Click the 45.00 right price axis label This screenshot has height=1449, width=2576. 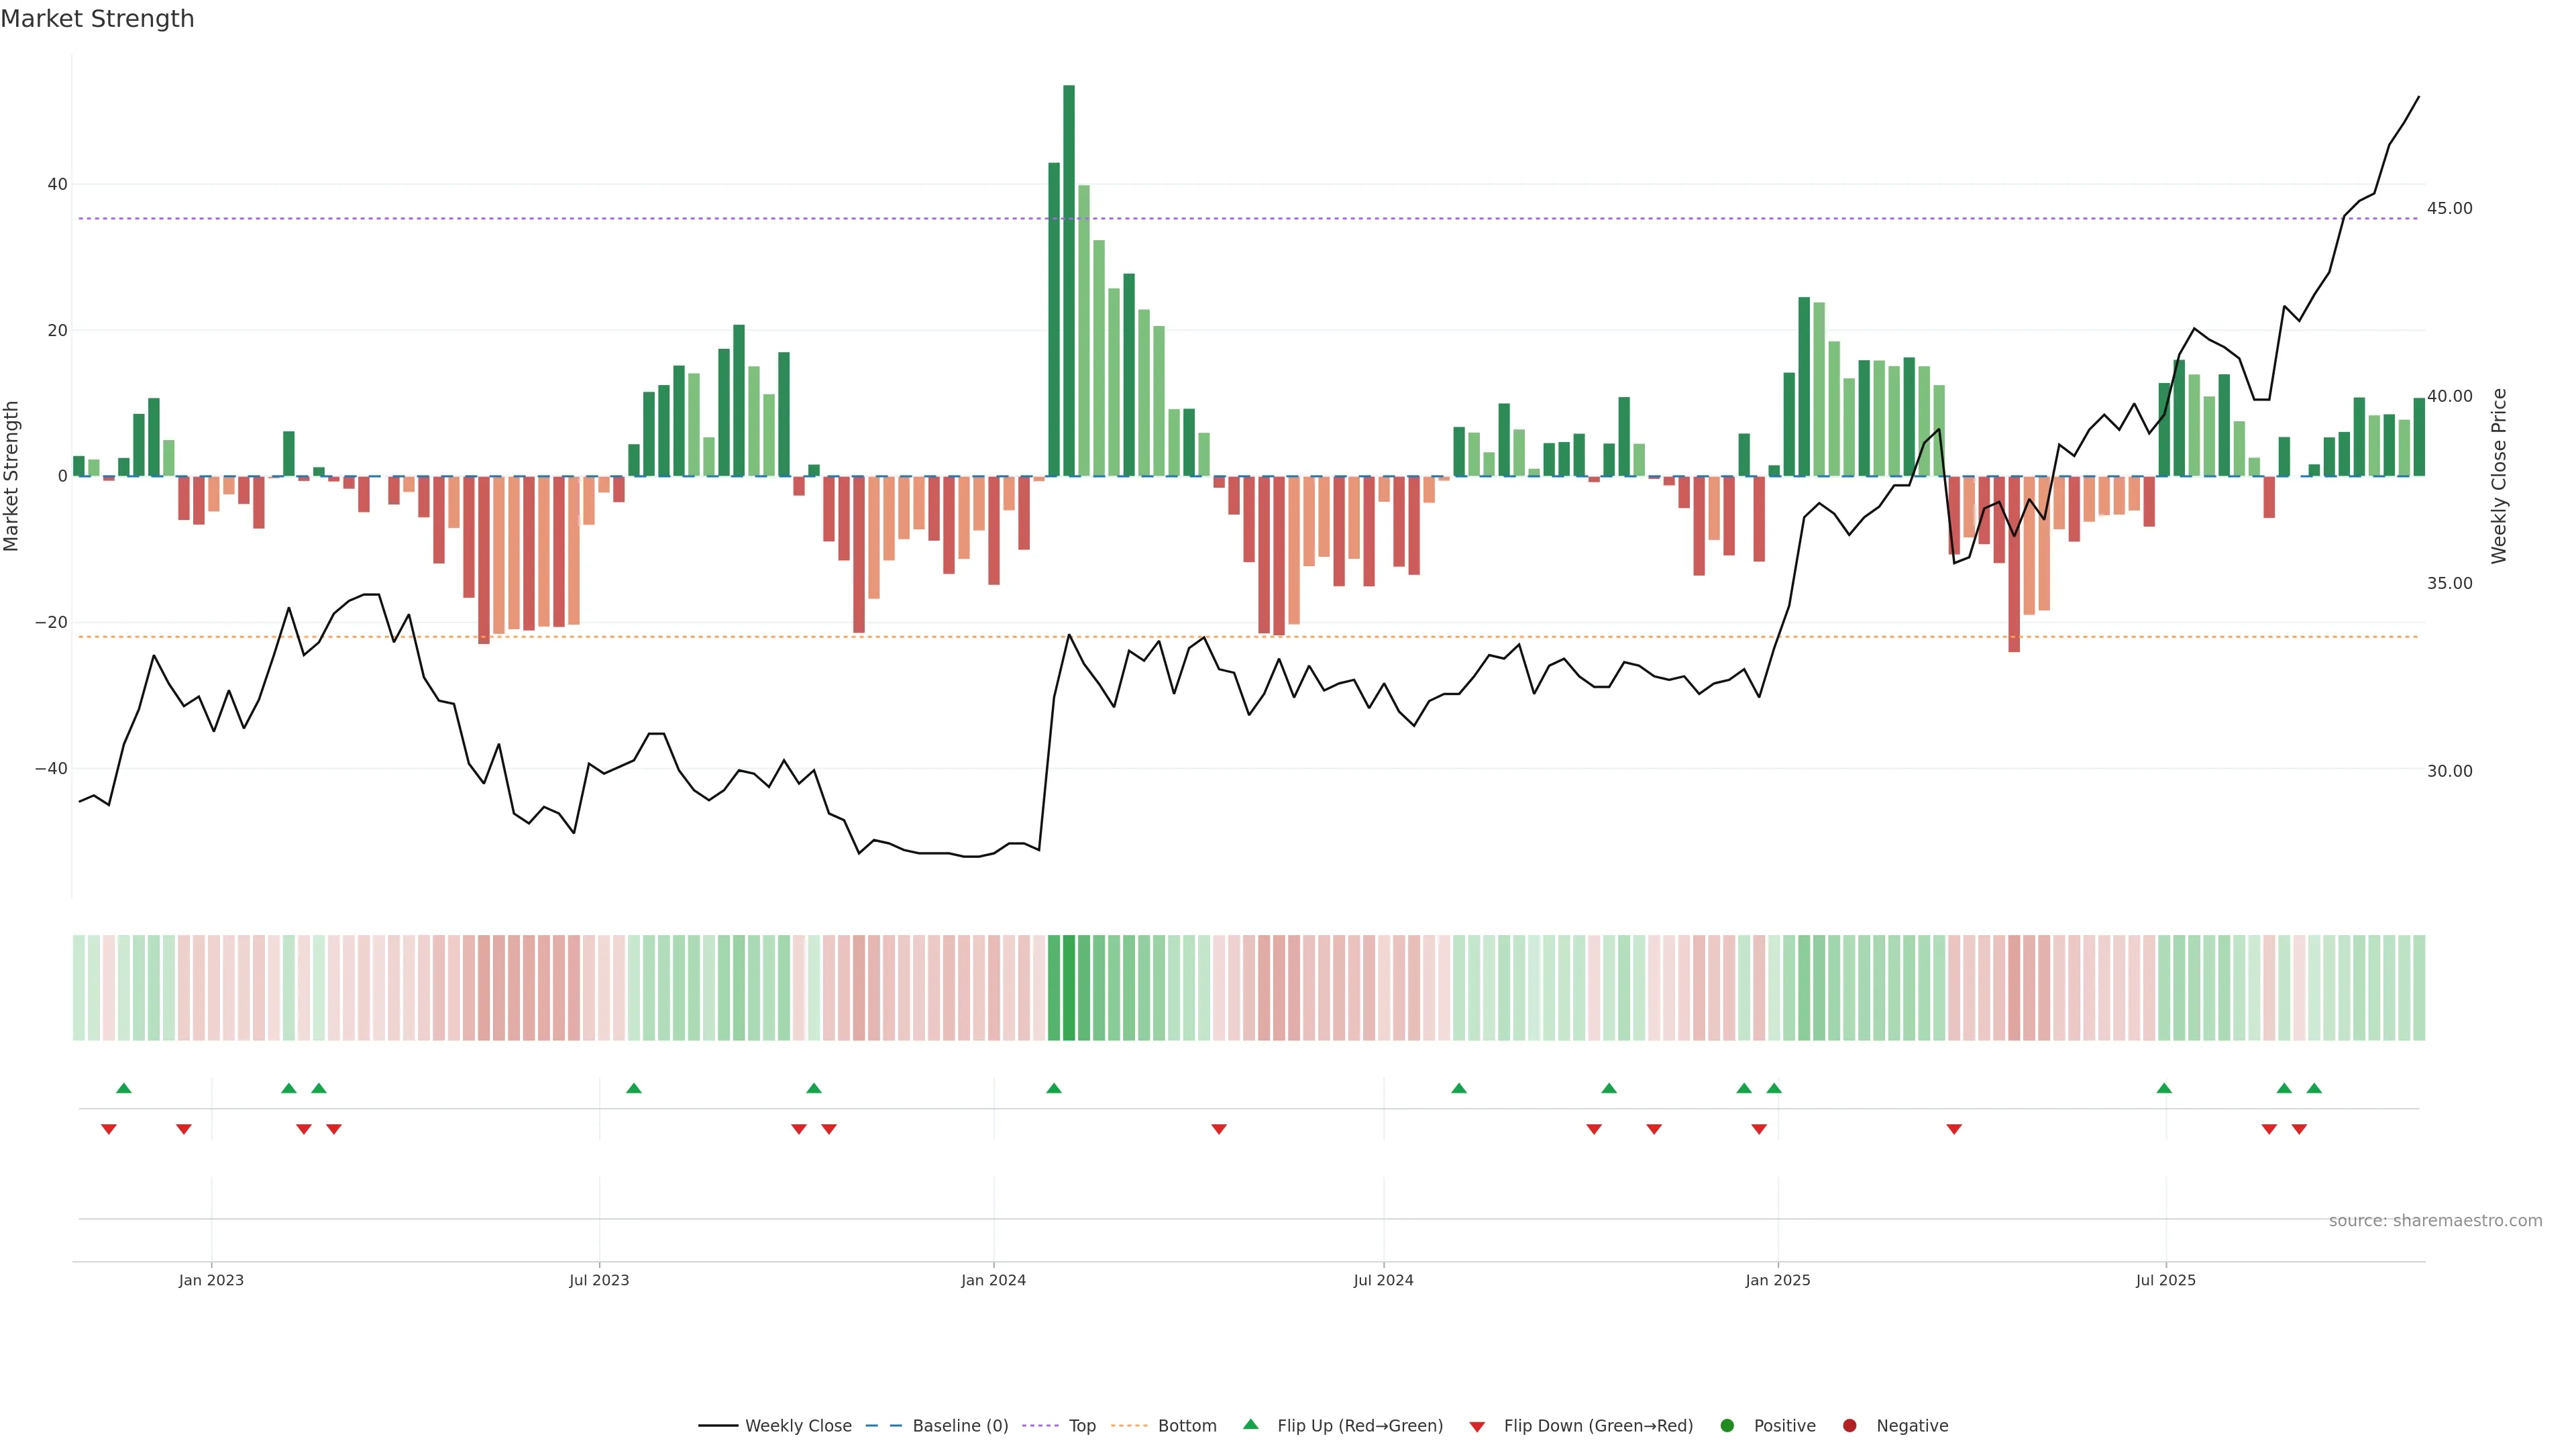(2449, 208)
